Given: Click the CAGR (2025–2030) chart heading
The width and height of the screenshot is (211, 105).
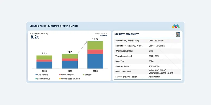Looking at the screenshot, I should [x=39, y=34].
